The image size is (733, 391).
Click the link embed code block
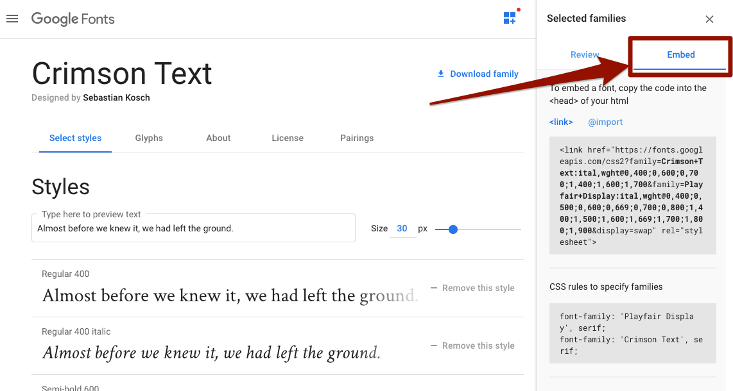[x=632, y=195]
